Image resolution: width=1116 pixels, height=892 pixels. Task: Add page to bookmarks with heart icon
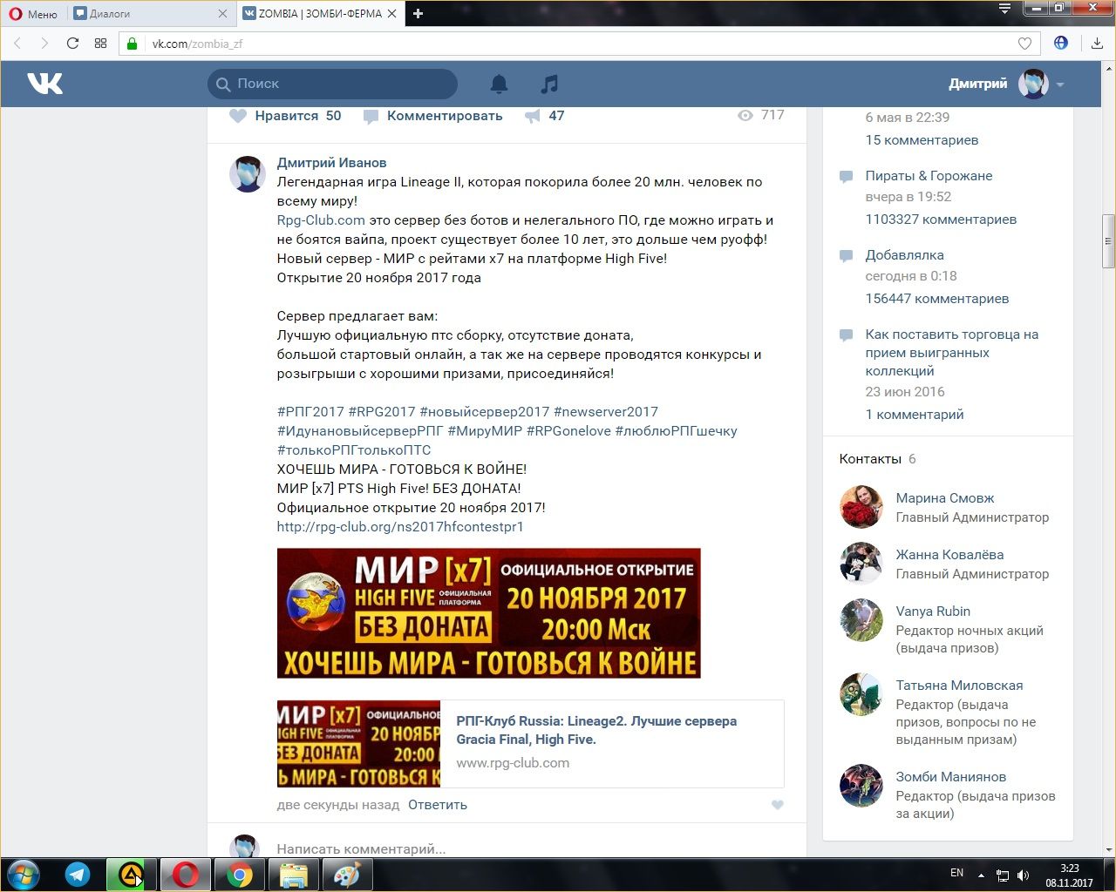tap(1025, 44)
